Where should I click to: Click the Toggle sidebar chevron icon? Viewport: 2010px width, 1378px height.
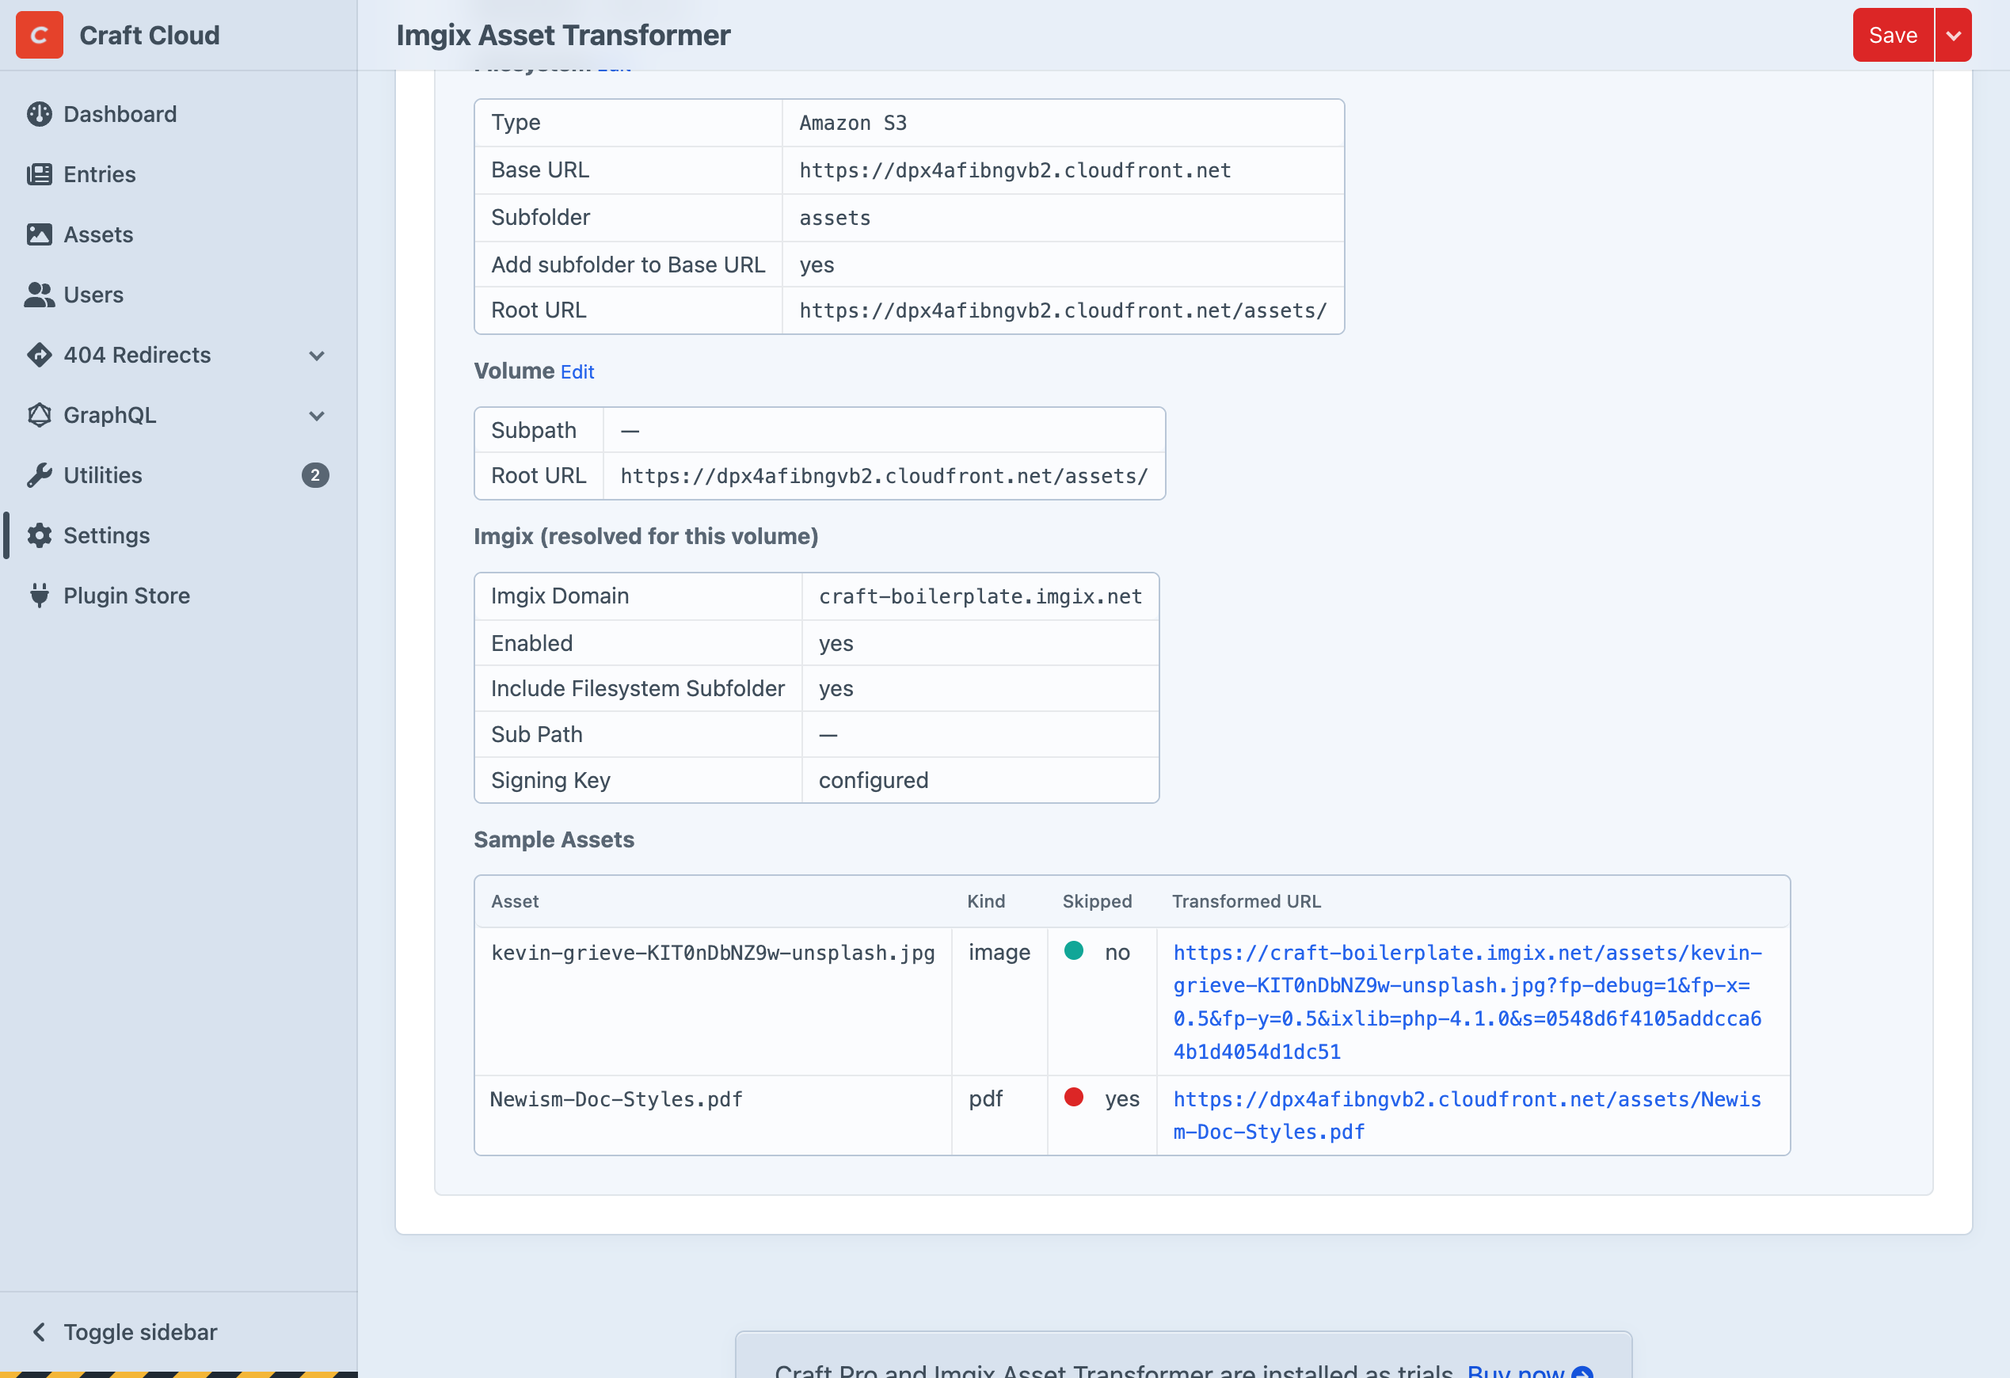pos(38,1331)
